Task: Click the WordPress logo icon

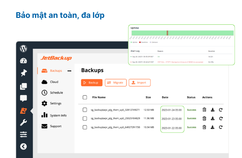Action: 24,49
